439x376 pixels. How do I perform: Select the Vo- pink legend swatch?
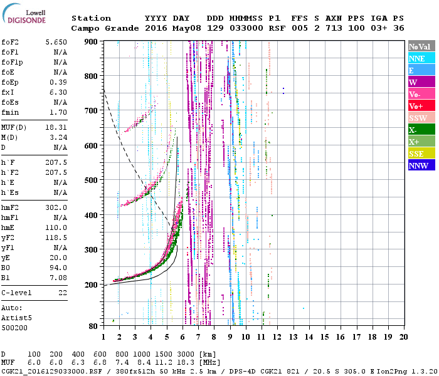[421, 94]
